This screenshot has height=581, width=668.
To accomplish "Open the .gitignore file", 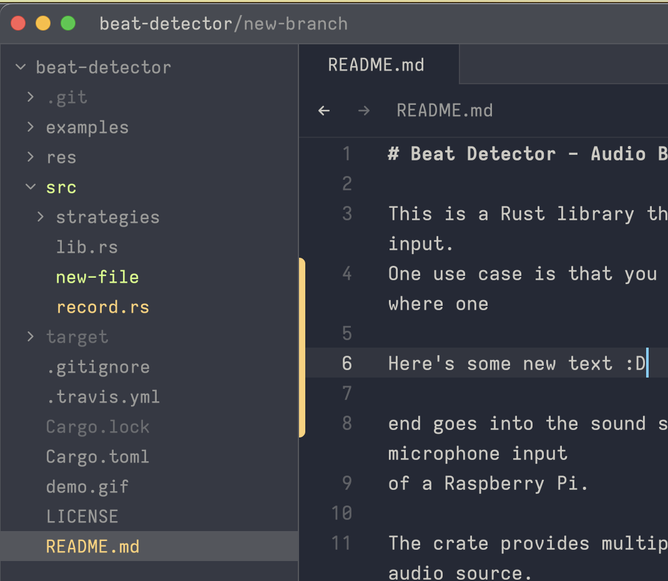I will coord(98,367).
